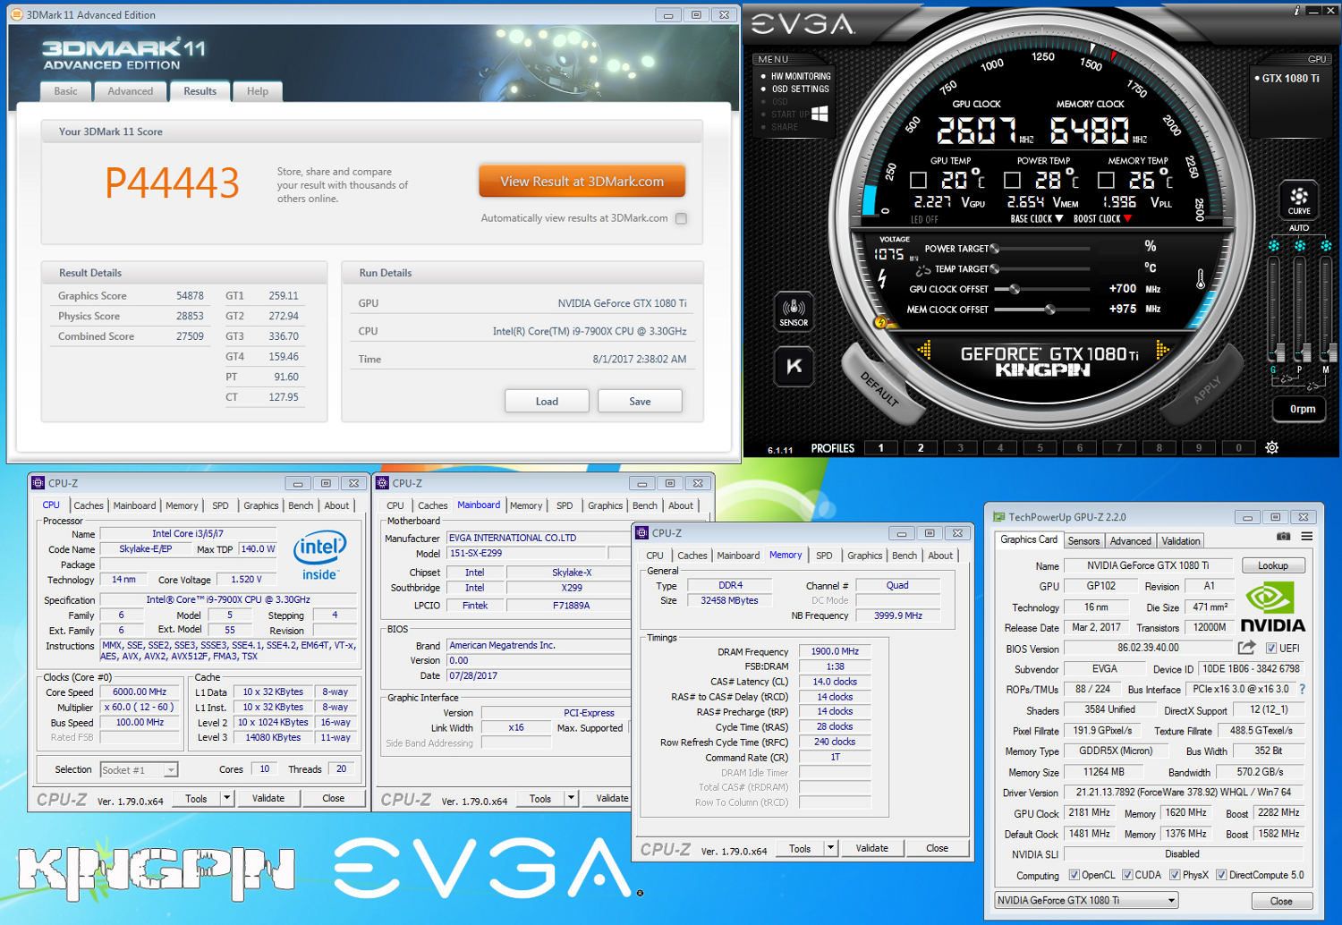Click the fan icon above the G slider

tap(1273, 245)
